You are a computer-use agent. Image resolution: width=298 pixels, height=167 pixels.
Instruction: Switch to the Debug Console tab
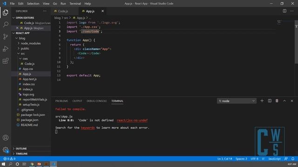tap(97, 101)
